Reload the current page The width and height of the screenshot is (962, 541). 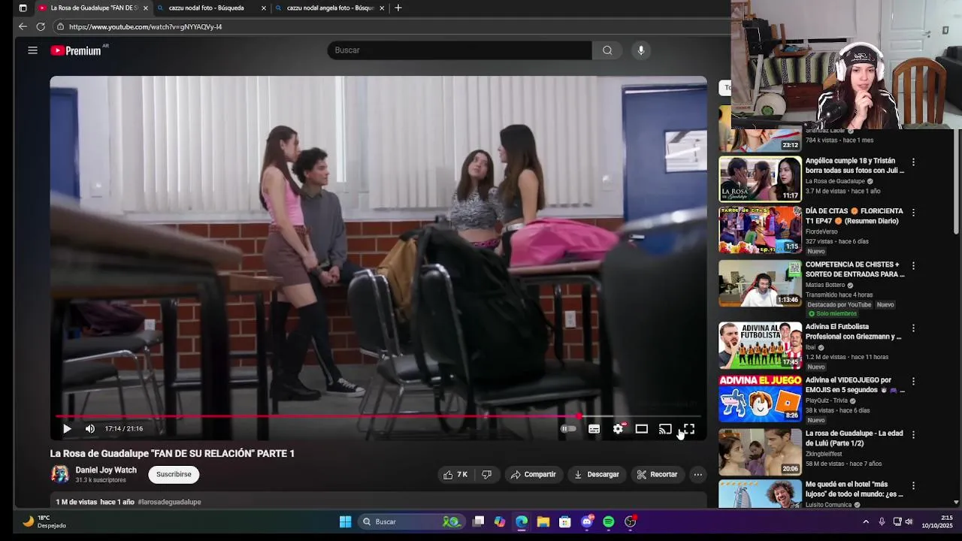[41, 26]
